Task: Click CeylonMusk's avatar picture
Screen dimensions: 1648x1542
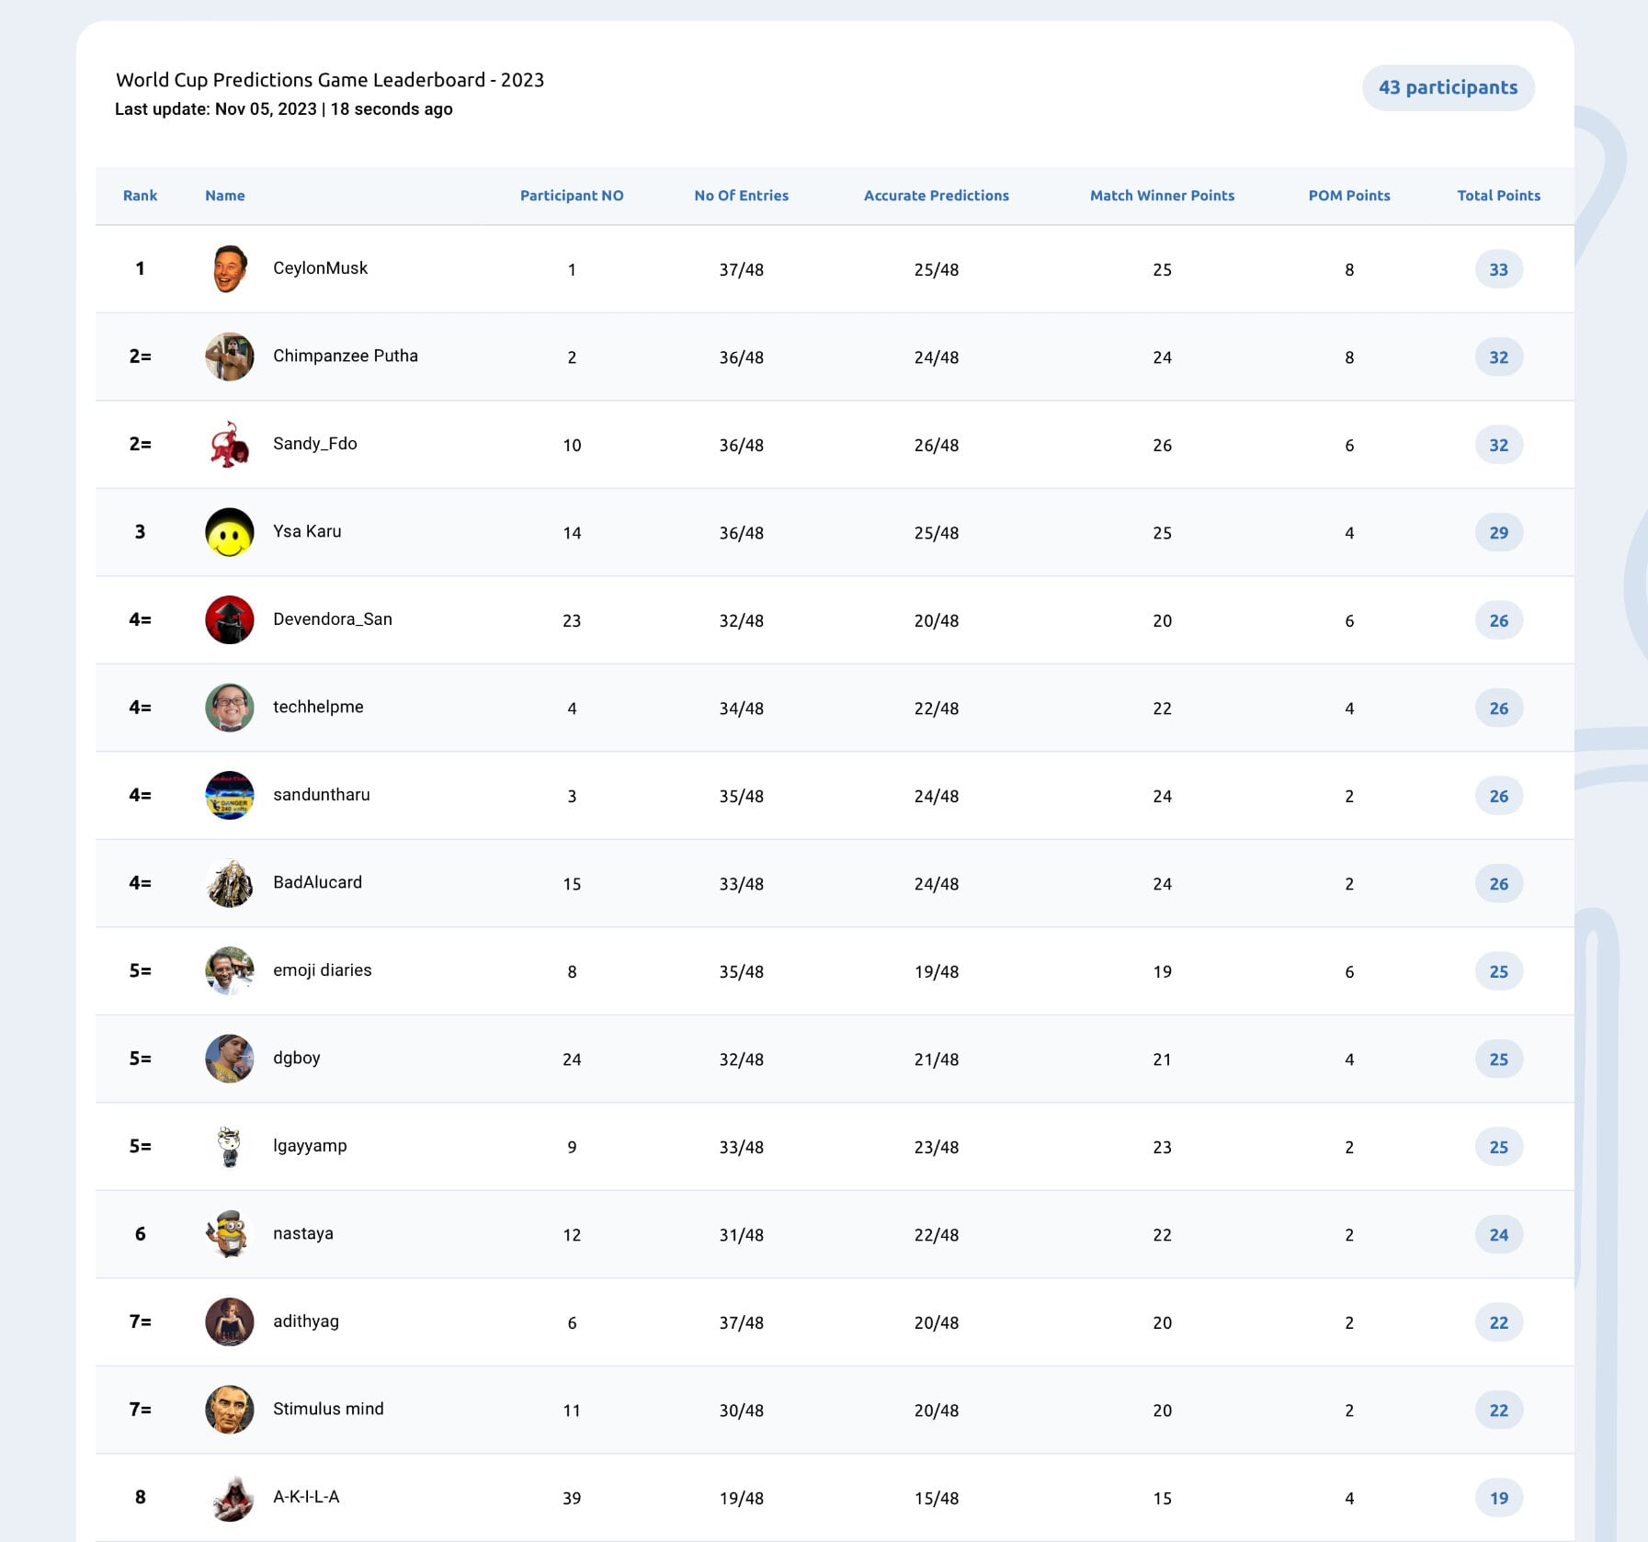Action: [230, 269]
